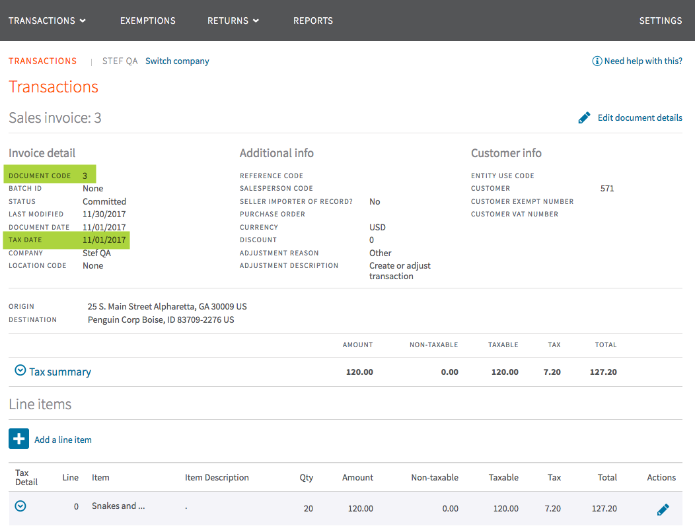Screen dimensions: 695x530
Task: Click the Switch company link
Action: tap(177, 61)
